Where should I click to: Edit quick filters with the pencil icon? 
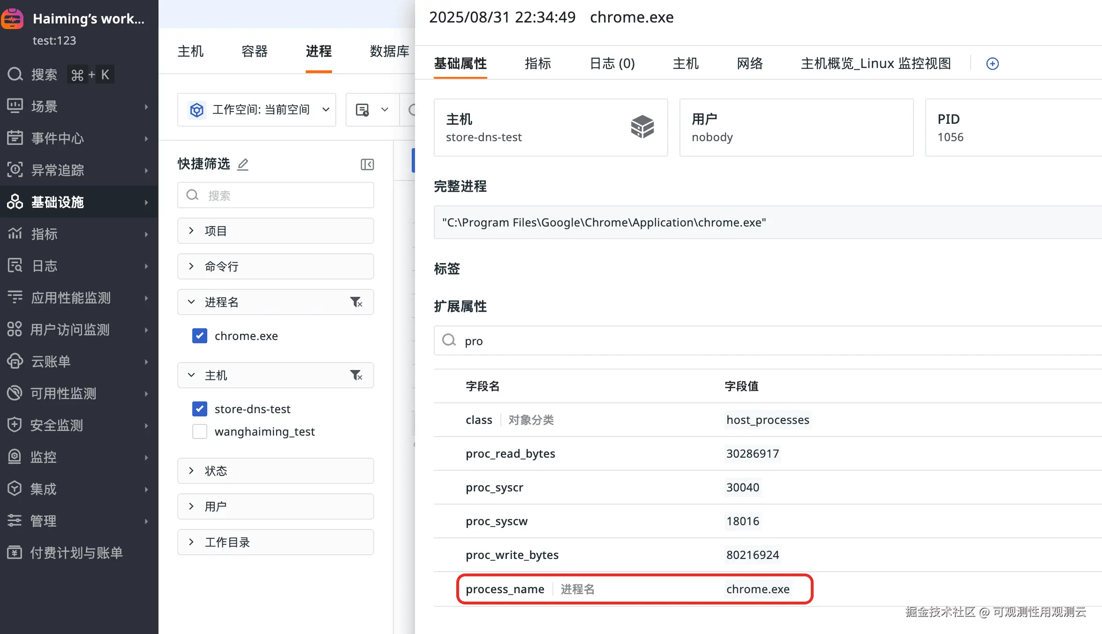coord(243,164)
